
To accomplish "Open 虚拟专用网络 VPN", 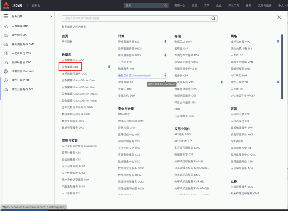I will pos(242,62).
